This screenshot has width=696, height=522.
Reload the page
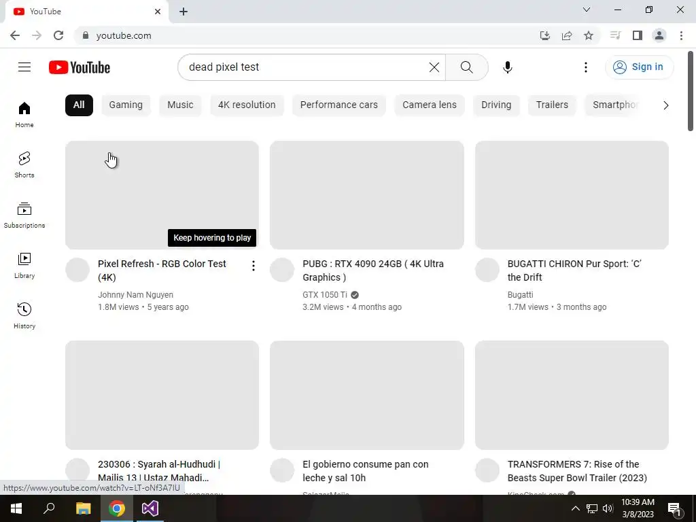pyautogui.click(x=58, y=35)
